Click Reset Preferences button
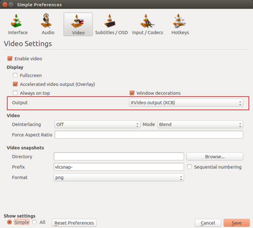Image resolution: width=253 pixels, height=228 pixels. pos(74,223)
